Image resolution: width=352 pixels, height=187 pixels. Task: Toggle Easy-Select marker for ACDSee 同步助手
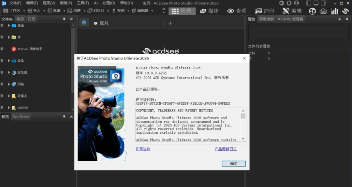2,49
